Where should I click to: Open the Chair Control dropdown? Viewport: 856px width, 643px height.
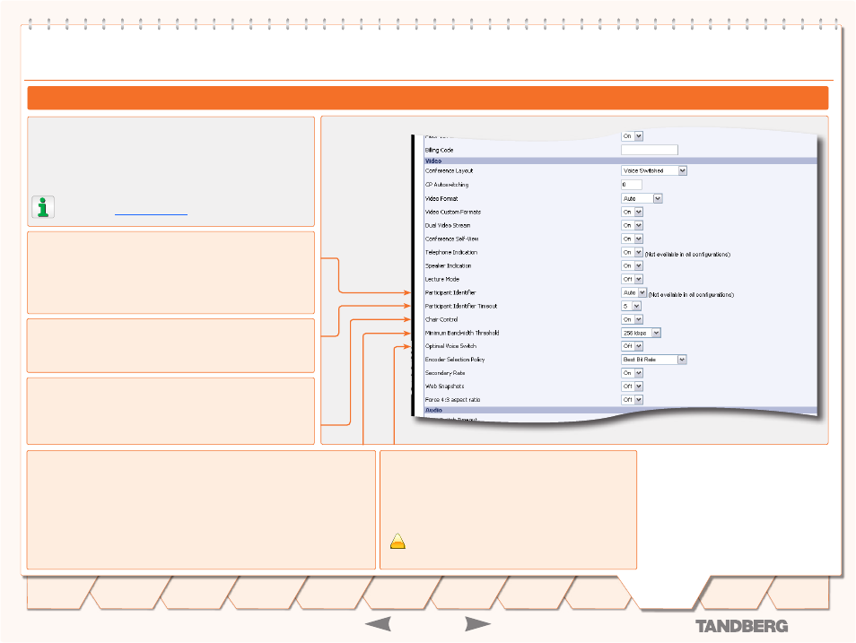pos(633,319)
